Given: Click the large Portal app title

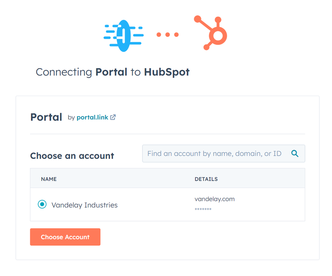Looking at the screenshot, I should 46,117.
